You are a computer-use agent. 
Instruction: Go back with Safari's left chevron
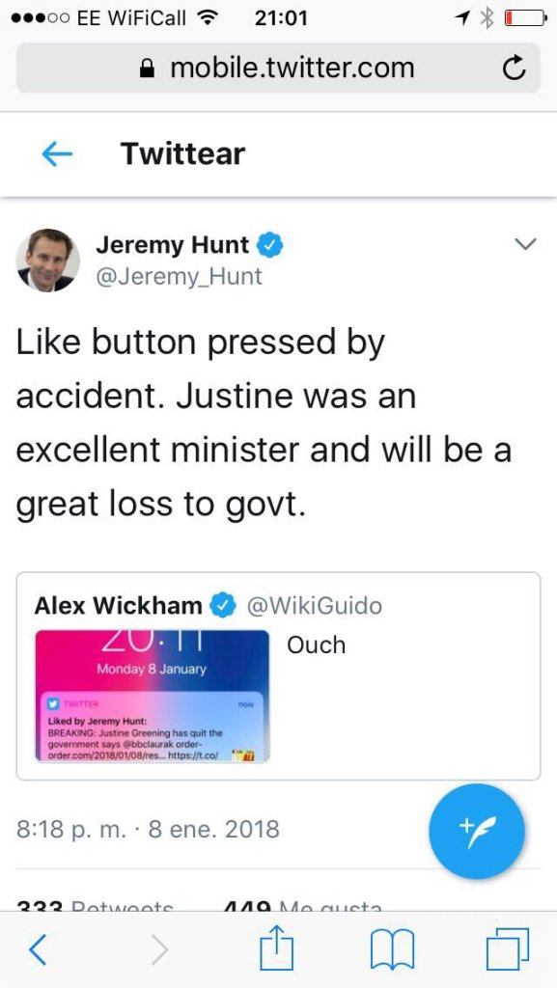[x=38, y=949]
